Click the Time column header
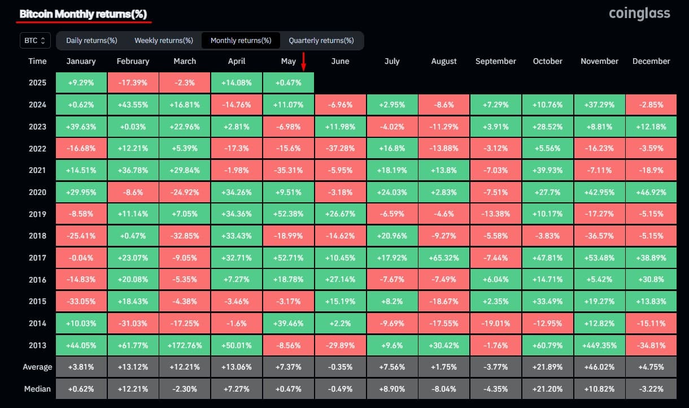 [37, 61]
